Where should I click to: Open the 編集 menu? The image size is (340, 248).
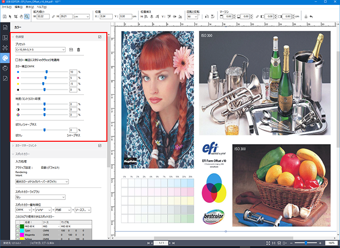tap(18, 7)
